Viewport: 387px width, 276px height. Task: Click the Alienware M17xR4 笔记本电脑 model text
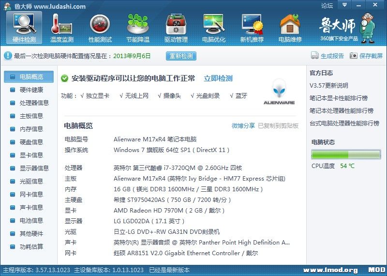pos(155,139)
